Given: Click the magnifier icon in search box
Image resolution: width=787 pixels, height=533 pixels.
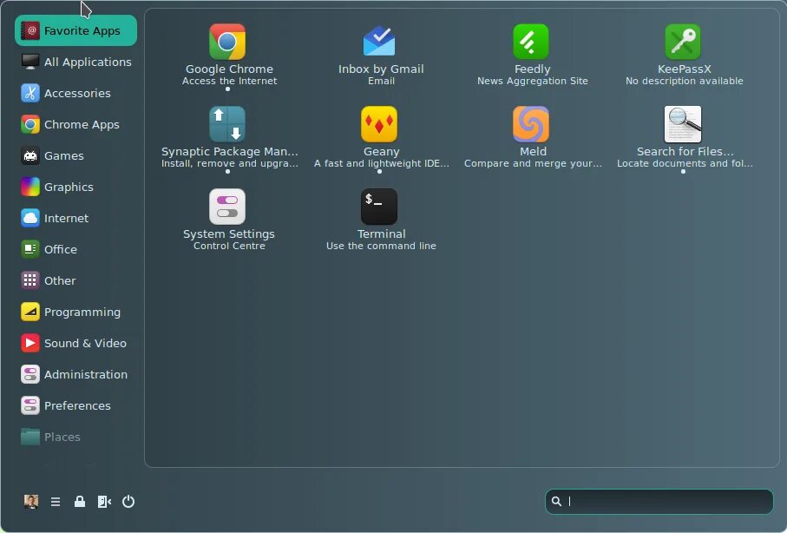Looking at the screenshot, I should click(556, 501).
